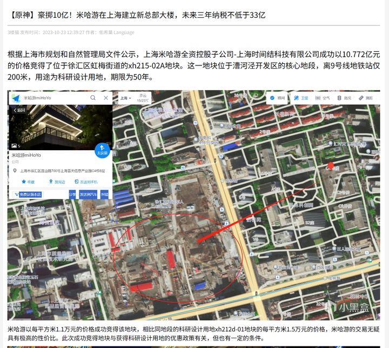This screenshot has height=348, width=389.
Task: Toggle the 路网 road network checkbox
Action: [x=277, y=98]
